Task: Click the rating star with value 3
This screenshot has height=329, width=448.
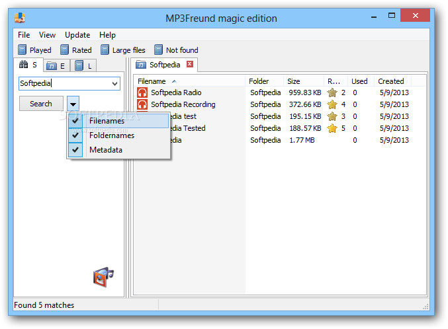Action: 332,116
